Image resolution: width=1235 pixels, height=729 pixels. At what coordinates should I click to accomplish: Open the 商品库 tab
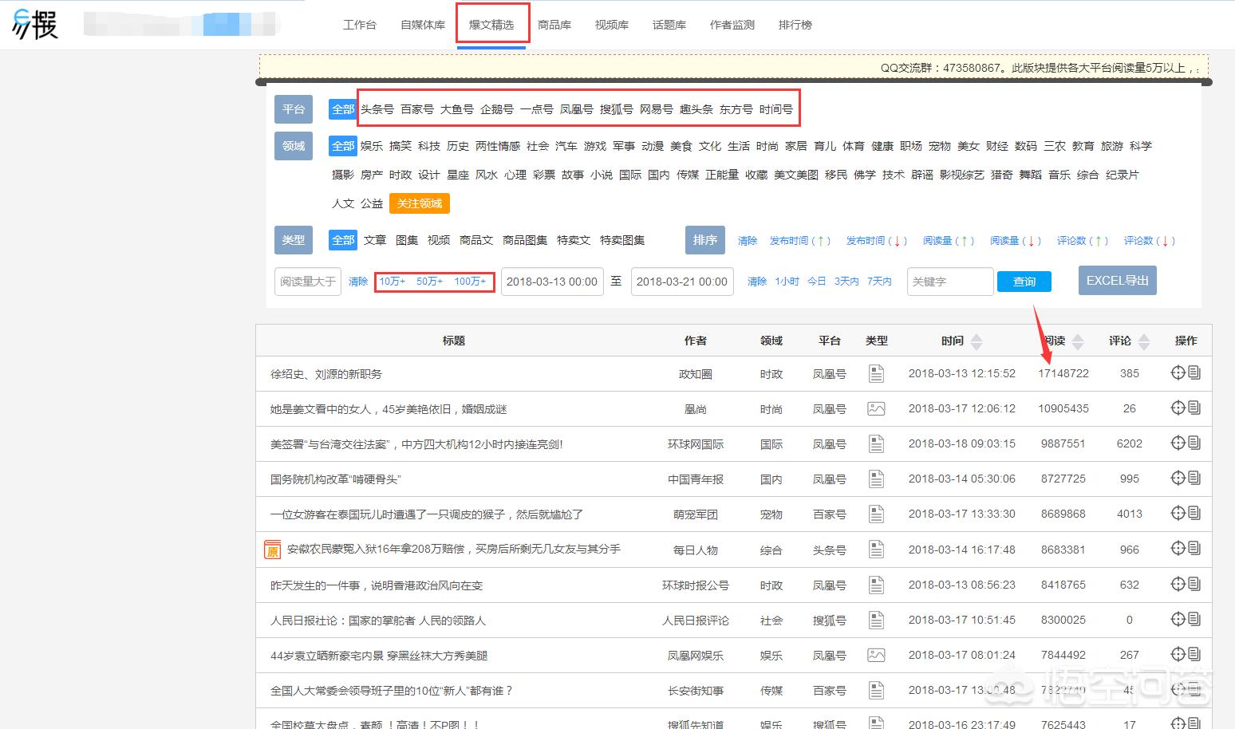pyautogui.click(x=554, y=25)
